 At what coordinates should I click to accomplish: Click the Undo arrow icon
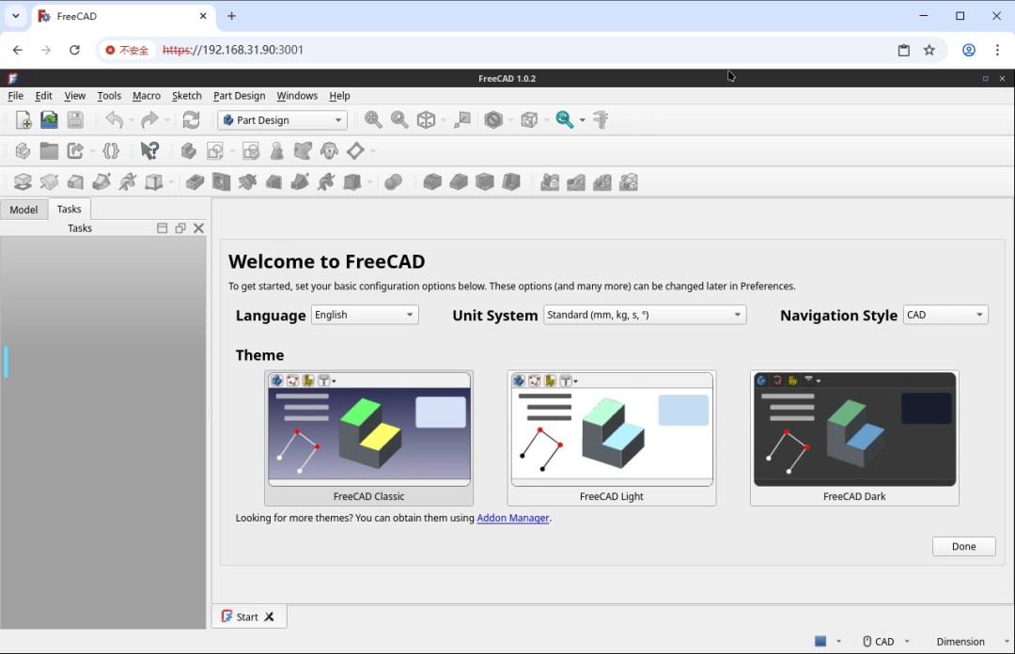(113, 119)
